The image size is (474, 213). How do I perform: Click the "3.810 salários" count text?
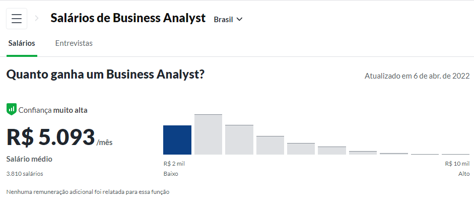click(25, 174)
